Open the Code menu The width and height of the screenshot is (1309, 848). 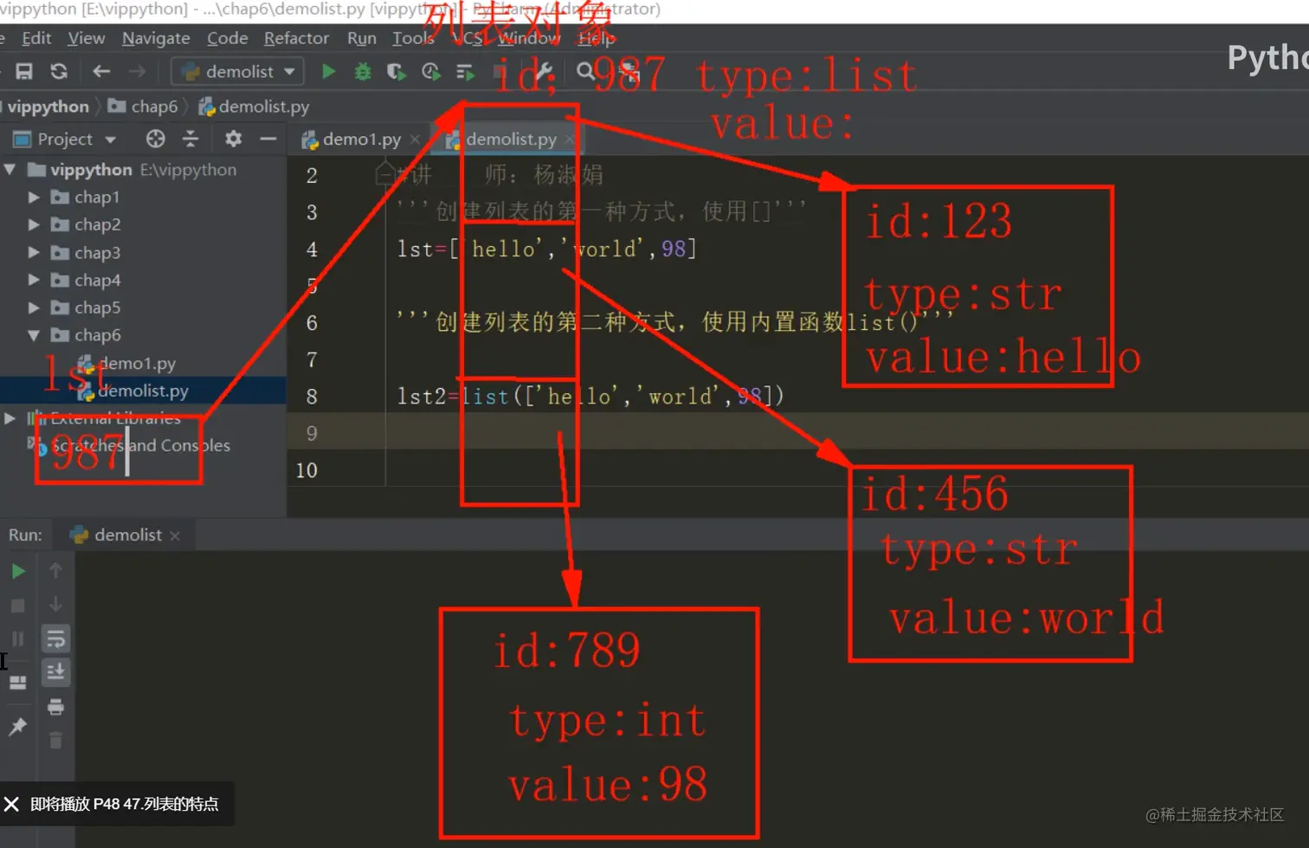tap(228, 38)
